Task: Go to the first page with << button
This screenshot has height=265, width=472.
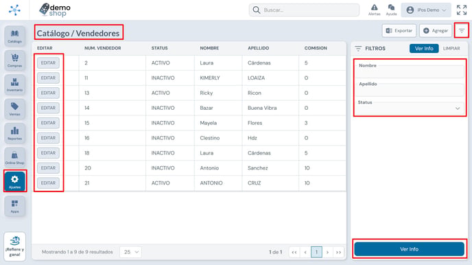Action: coord(294,252)
